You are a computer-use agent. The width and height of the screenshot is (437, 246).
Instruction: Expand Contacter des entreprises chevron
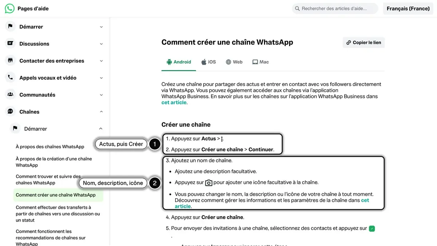[x=101, y=61]
